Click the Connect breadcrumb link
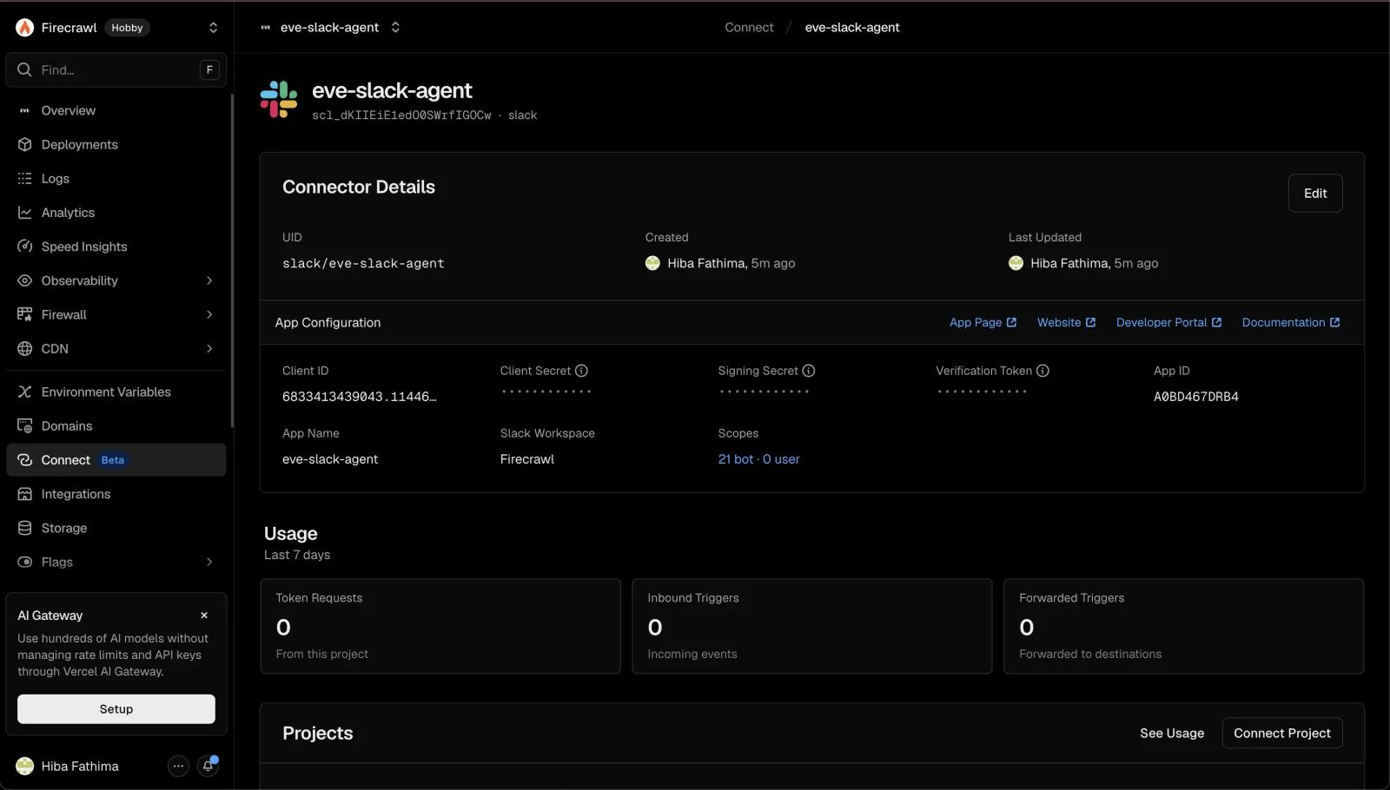 tap(749, 28)
